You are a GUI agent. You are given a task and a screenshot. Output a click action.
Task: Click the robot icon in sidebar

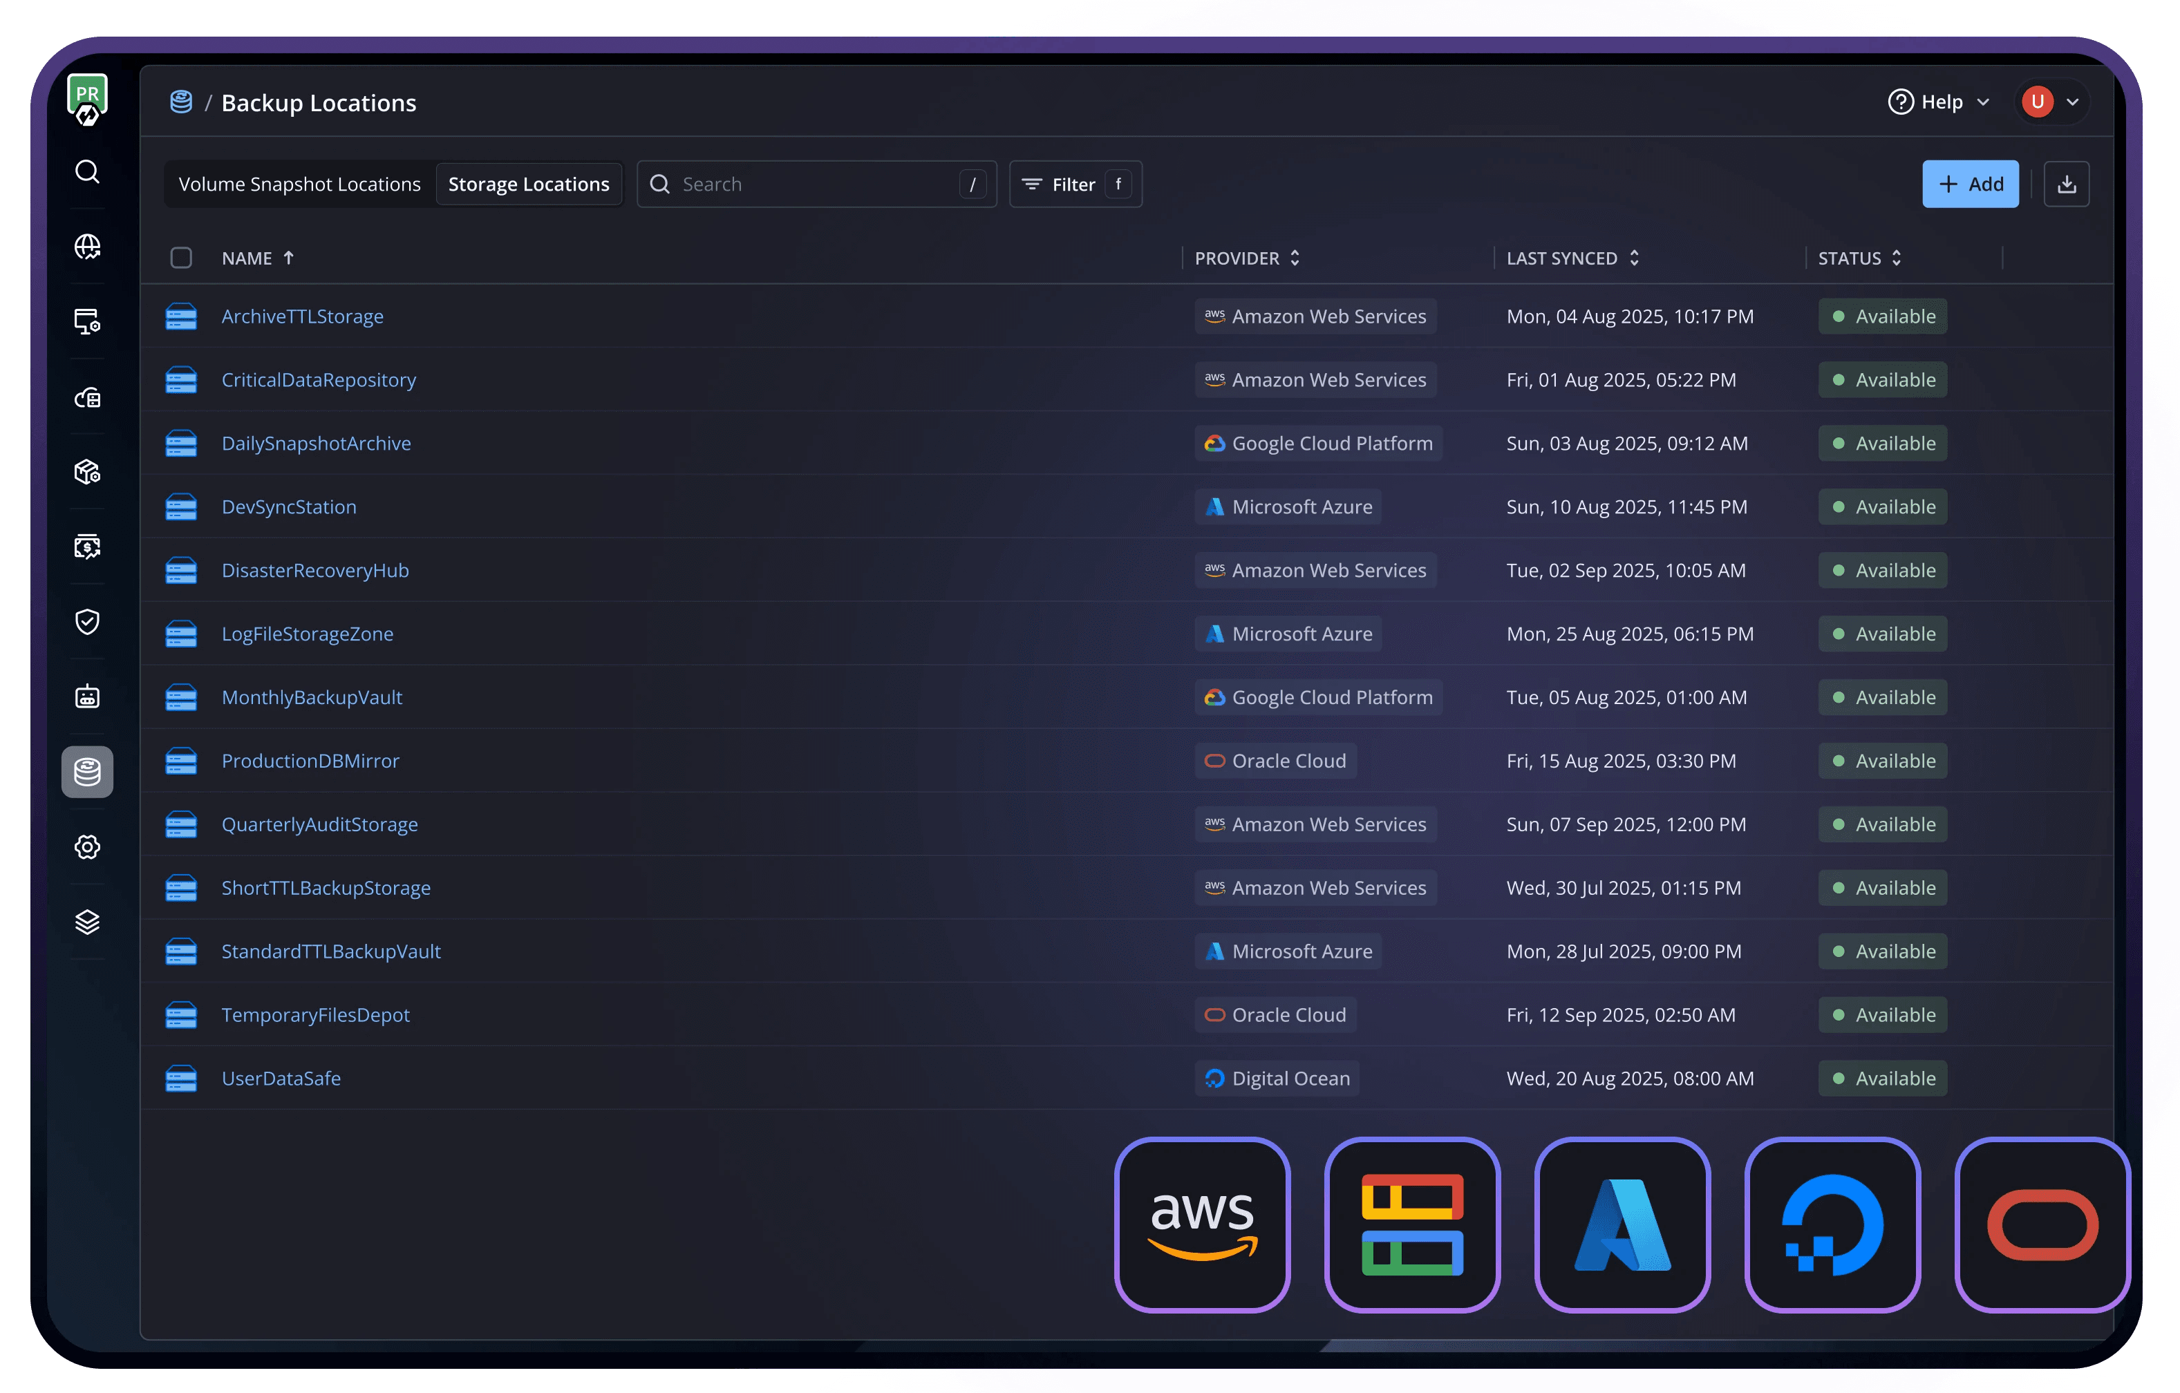pos(87,697)
